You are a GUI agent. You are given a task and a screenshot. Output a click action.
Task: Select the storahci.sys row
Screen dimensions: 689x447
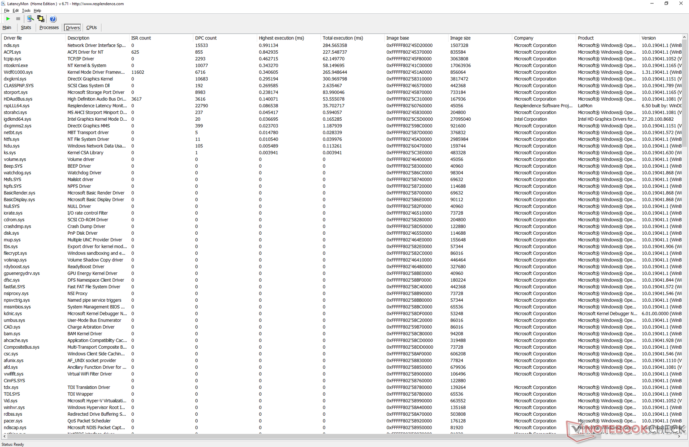342,112
